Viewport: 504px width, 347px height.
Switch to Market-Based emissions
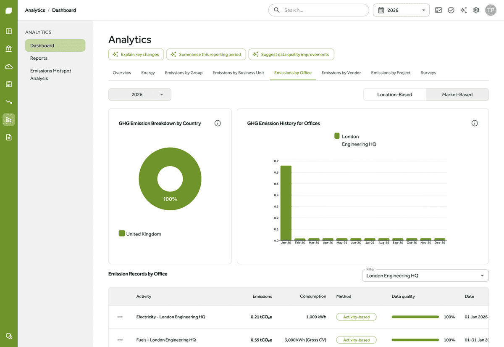[457, 95]
